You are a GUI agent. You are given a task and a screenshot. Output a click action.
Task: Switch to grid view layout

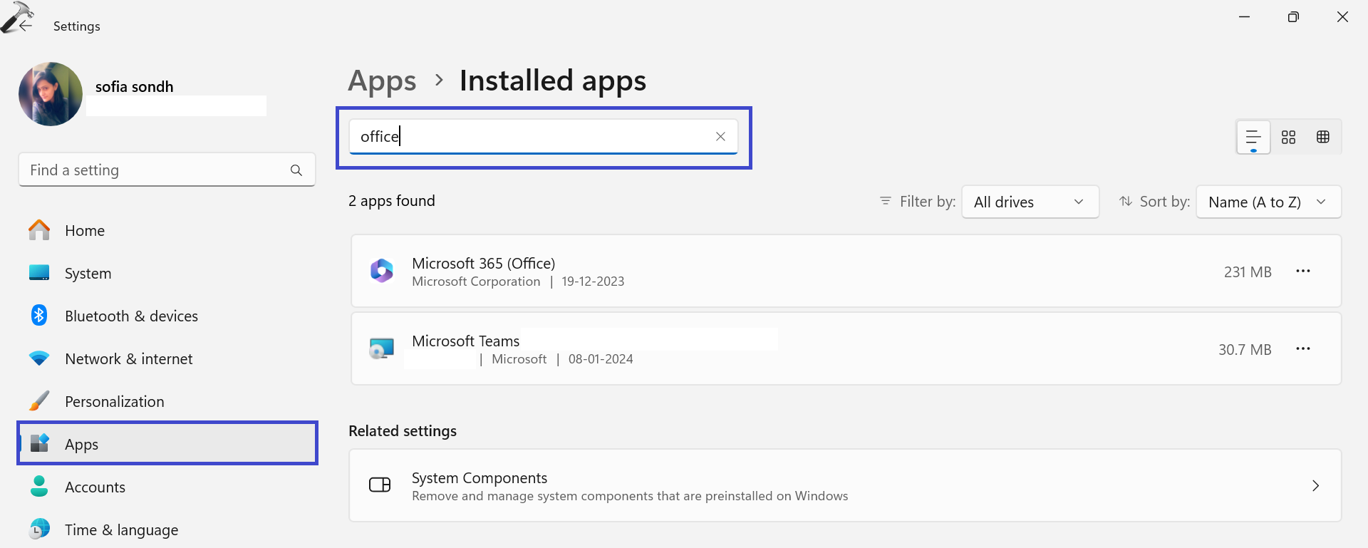(1288, 137)
